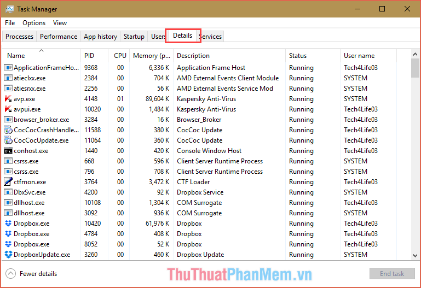Select the conhost.exe process name
The height and width of the screenshot is (288, 421).
[x=31, y=151]
